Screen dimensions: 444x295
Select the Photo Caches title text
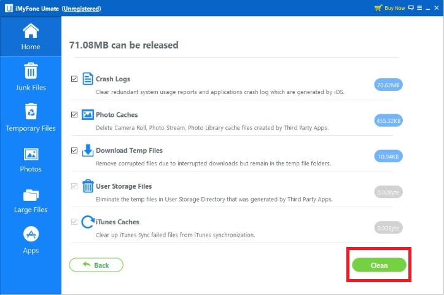117,115
